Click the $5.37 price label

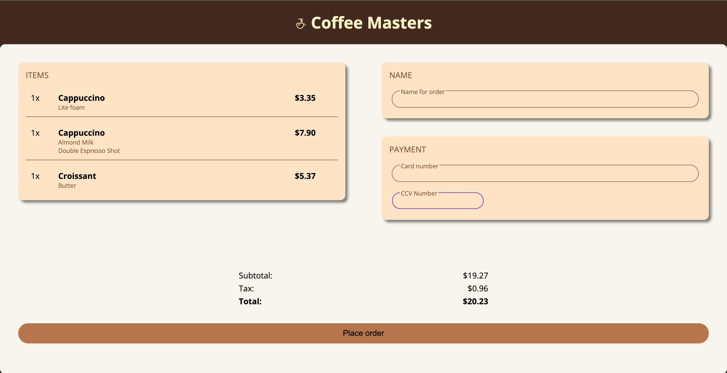(305, 176)
